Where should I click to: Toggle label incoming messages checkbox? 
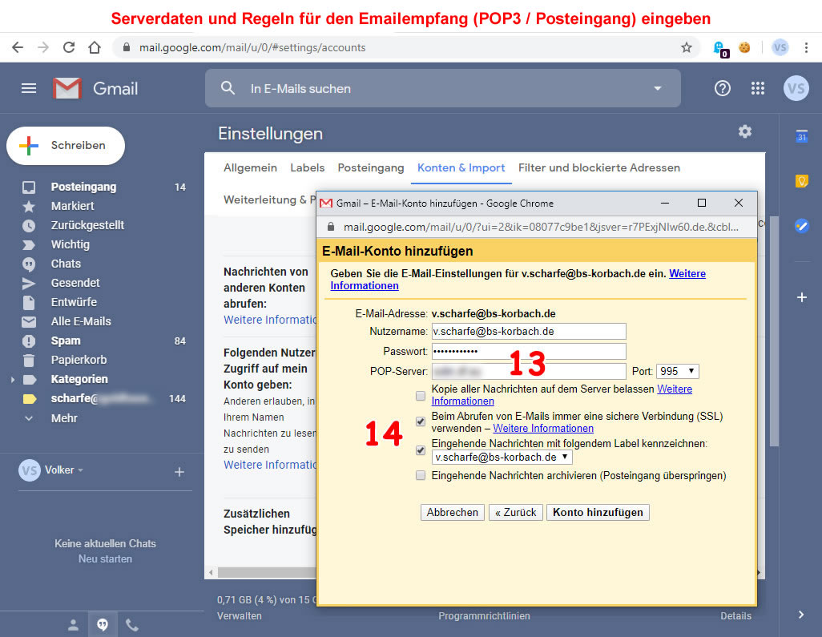coord(421,450)
